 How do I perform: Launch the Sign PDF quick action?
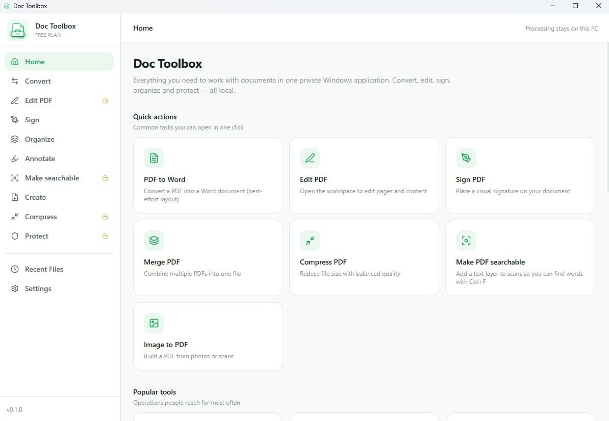click(x=520, y=175)
